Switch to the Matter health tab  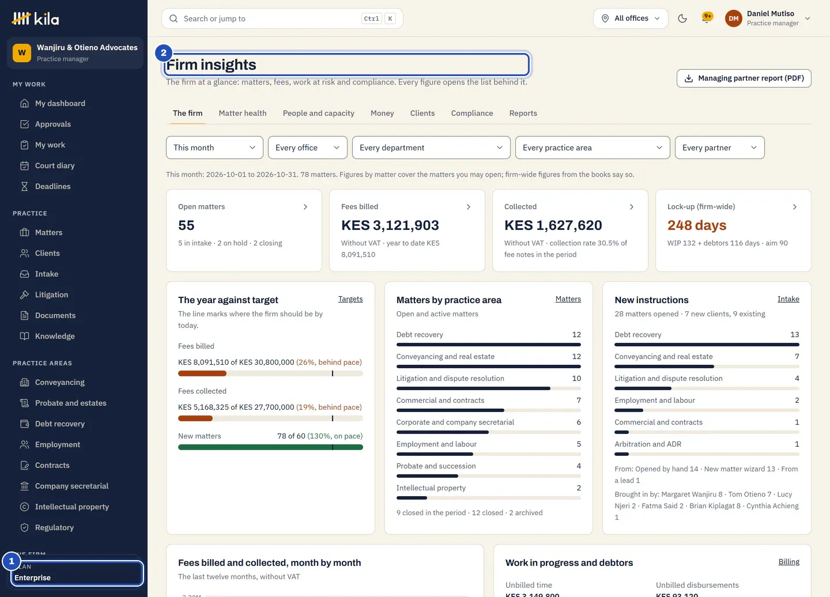tap(243, 113)
